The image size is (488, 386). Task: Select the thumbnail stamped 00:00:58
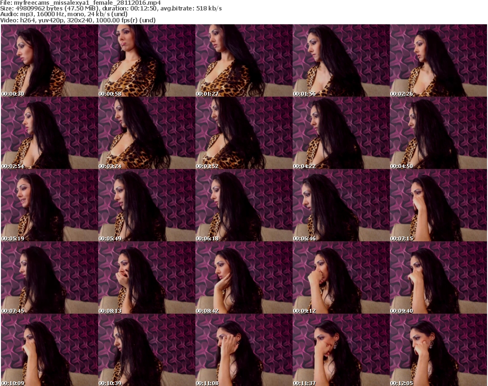147,60
